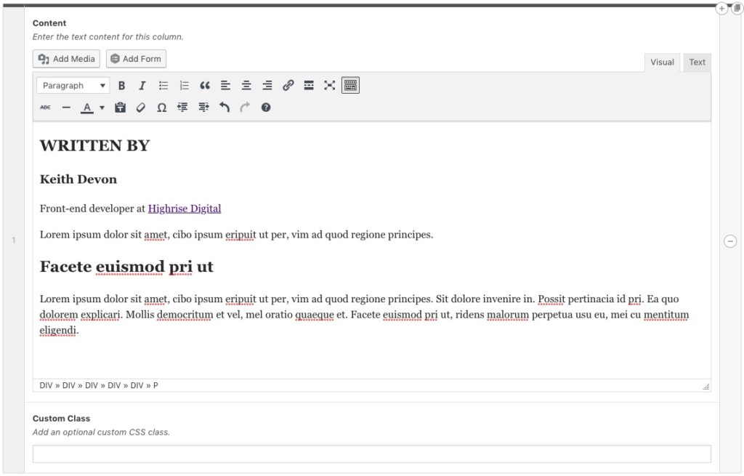Activate paste as text mode

pyautogui.click(x=121, y=107)
